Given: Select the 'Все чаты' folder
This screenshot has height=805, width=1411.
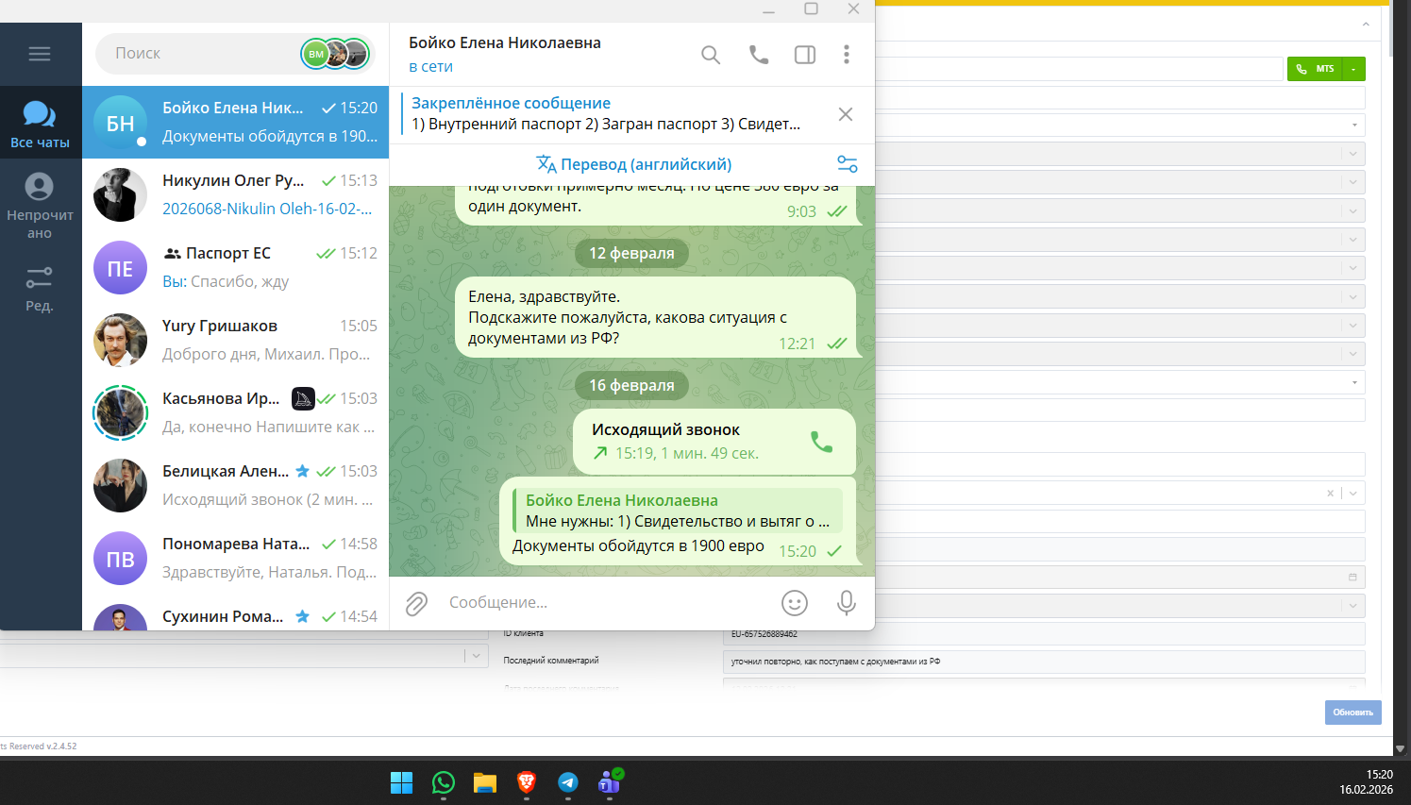Looking at the screenshot, I should (40, 124).
